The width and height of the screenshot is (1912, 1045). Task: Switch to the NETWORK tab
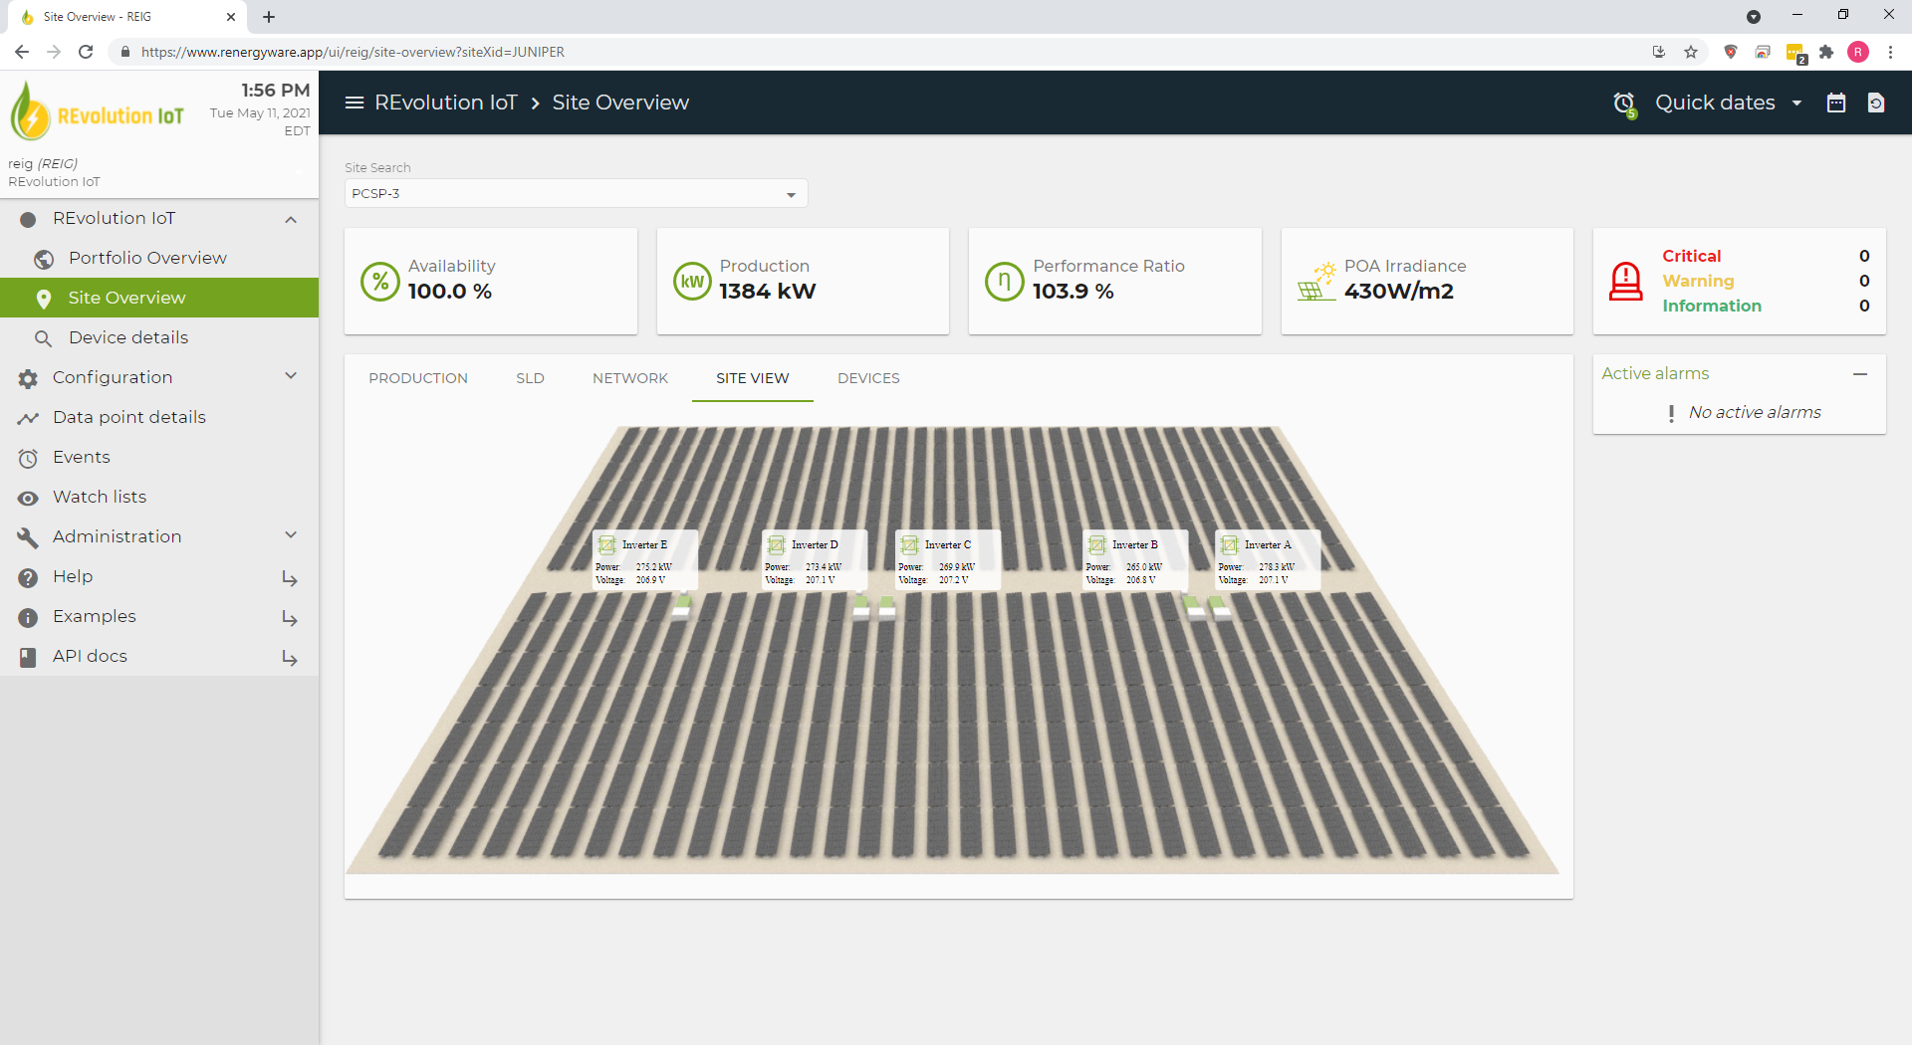pyautogui.click(x=630, y=378)
